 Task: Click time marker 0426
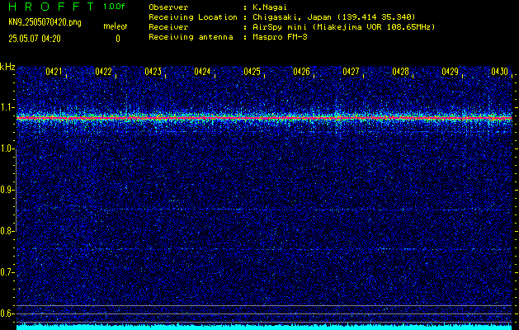301,72
